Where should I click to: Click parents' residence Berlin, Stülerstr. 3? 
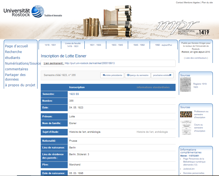click(79, 154)
